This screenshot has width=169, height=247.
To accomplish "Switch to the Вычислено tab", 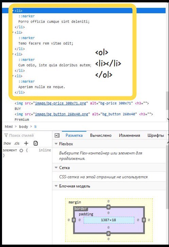I will [x=101, y=135].
